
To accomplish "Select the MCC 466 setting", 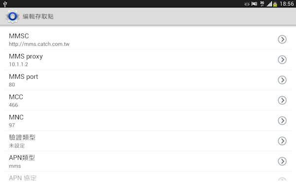I will click(148, 101).
